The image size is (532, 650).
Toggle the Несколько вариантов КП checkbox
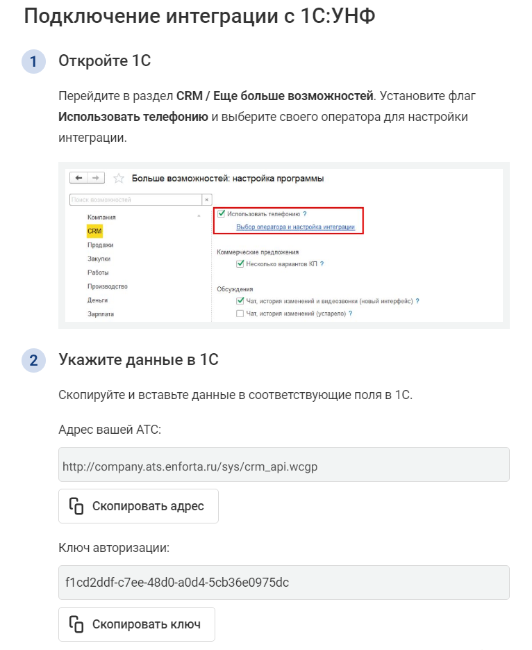coord(240,263)
